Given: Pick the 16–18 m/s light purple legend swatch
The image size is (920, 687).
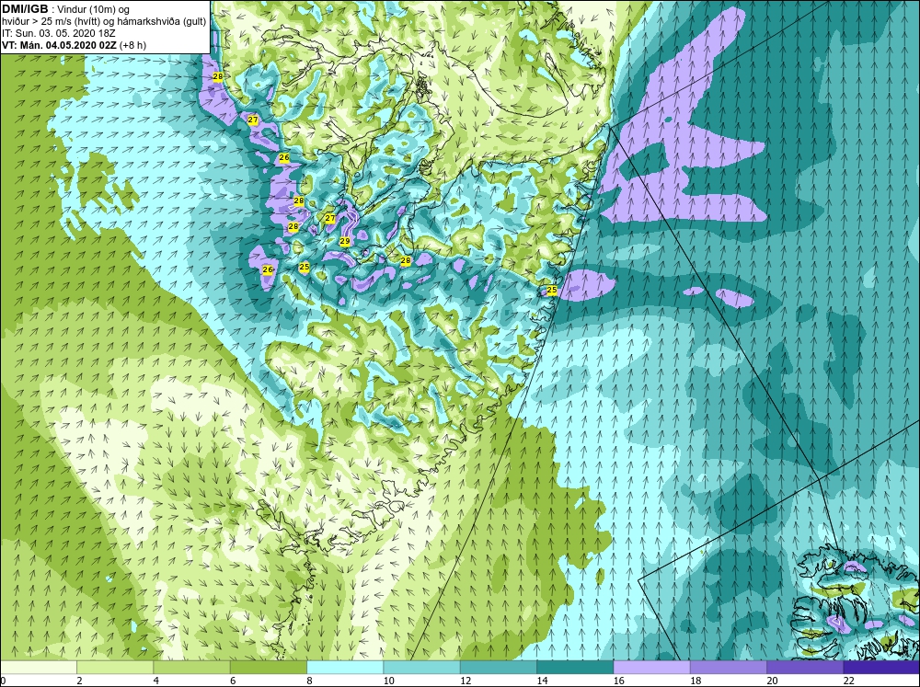Looking at the screenshot, I should [x=651, y=668].
